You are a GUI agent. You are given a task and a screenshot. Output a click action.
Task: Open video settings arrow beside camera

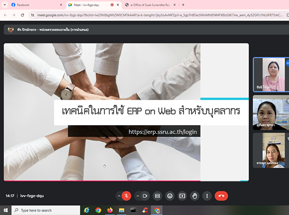coord(137,196)
